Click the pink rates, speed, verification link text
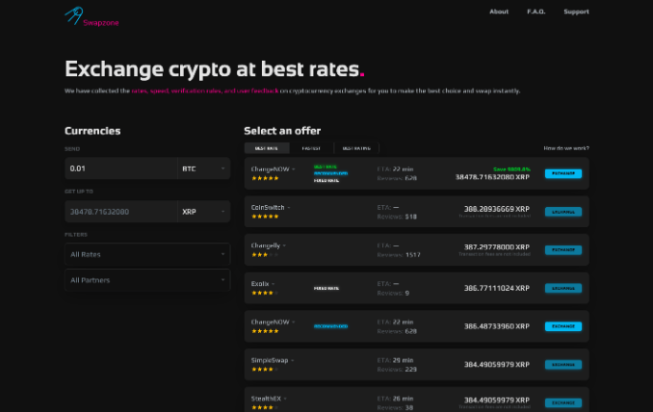The height and width of the screenshot is (412, 653). (205, 90)
